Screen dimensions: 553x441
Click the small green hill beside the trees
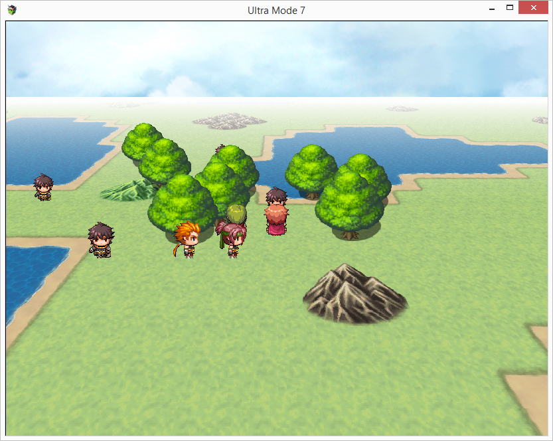click(127, 191)
